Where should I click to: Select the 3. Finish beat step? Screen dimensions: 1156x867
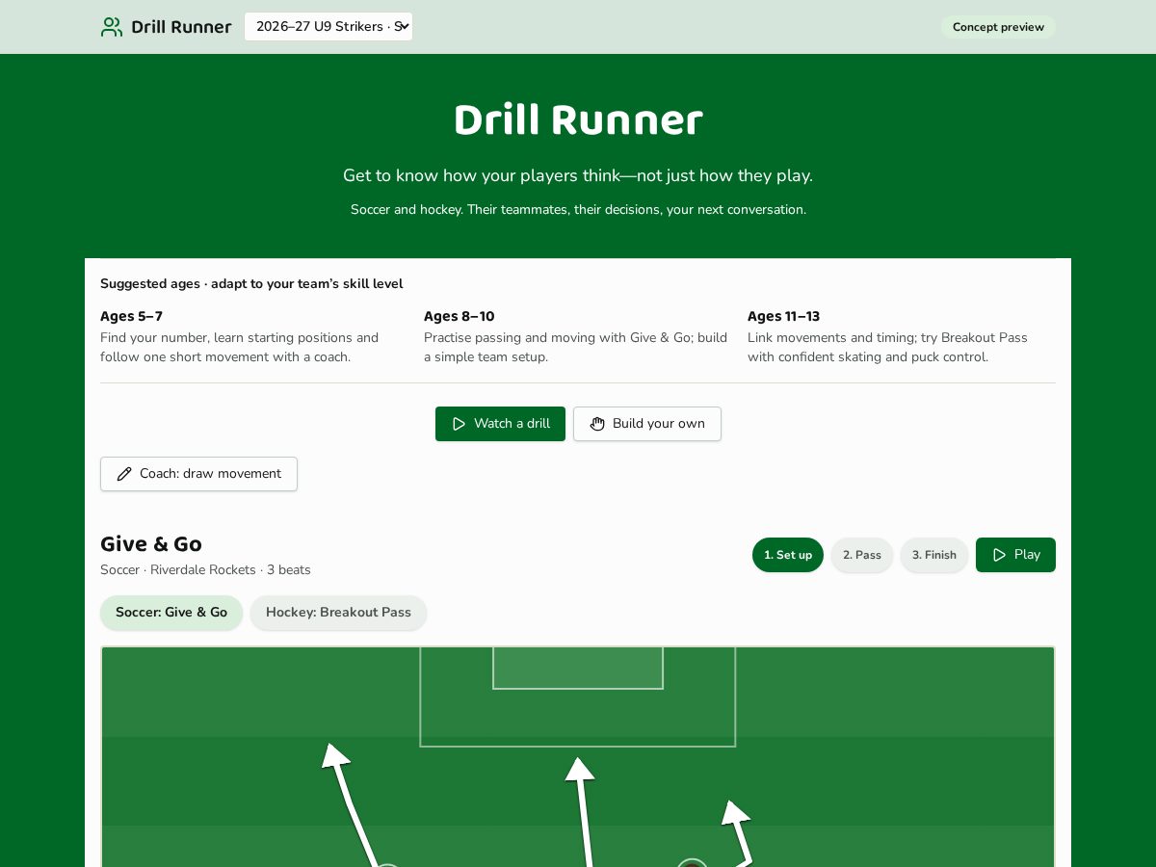[934, 555]
